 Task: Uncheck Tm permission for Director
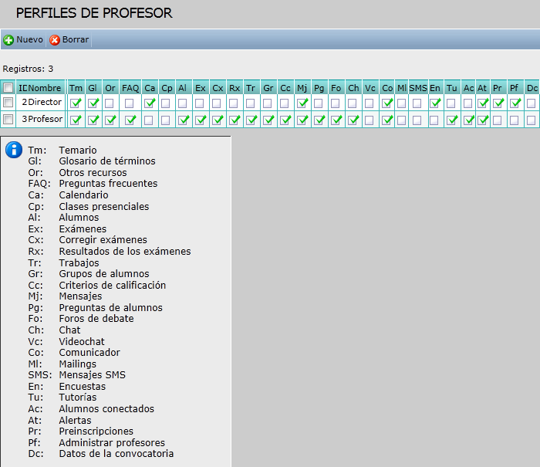click(76, 103)
